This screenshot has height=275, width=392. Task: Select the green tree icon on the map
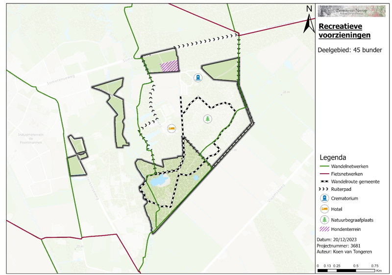point(208,119)
